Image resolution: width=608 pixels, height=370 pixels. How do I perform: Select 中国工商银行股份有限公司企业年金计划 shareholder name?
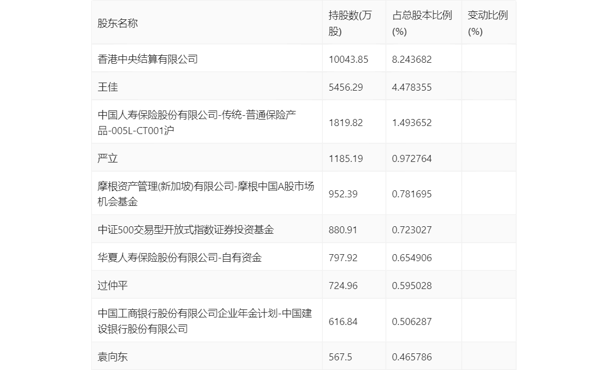205,321
